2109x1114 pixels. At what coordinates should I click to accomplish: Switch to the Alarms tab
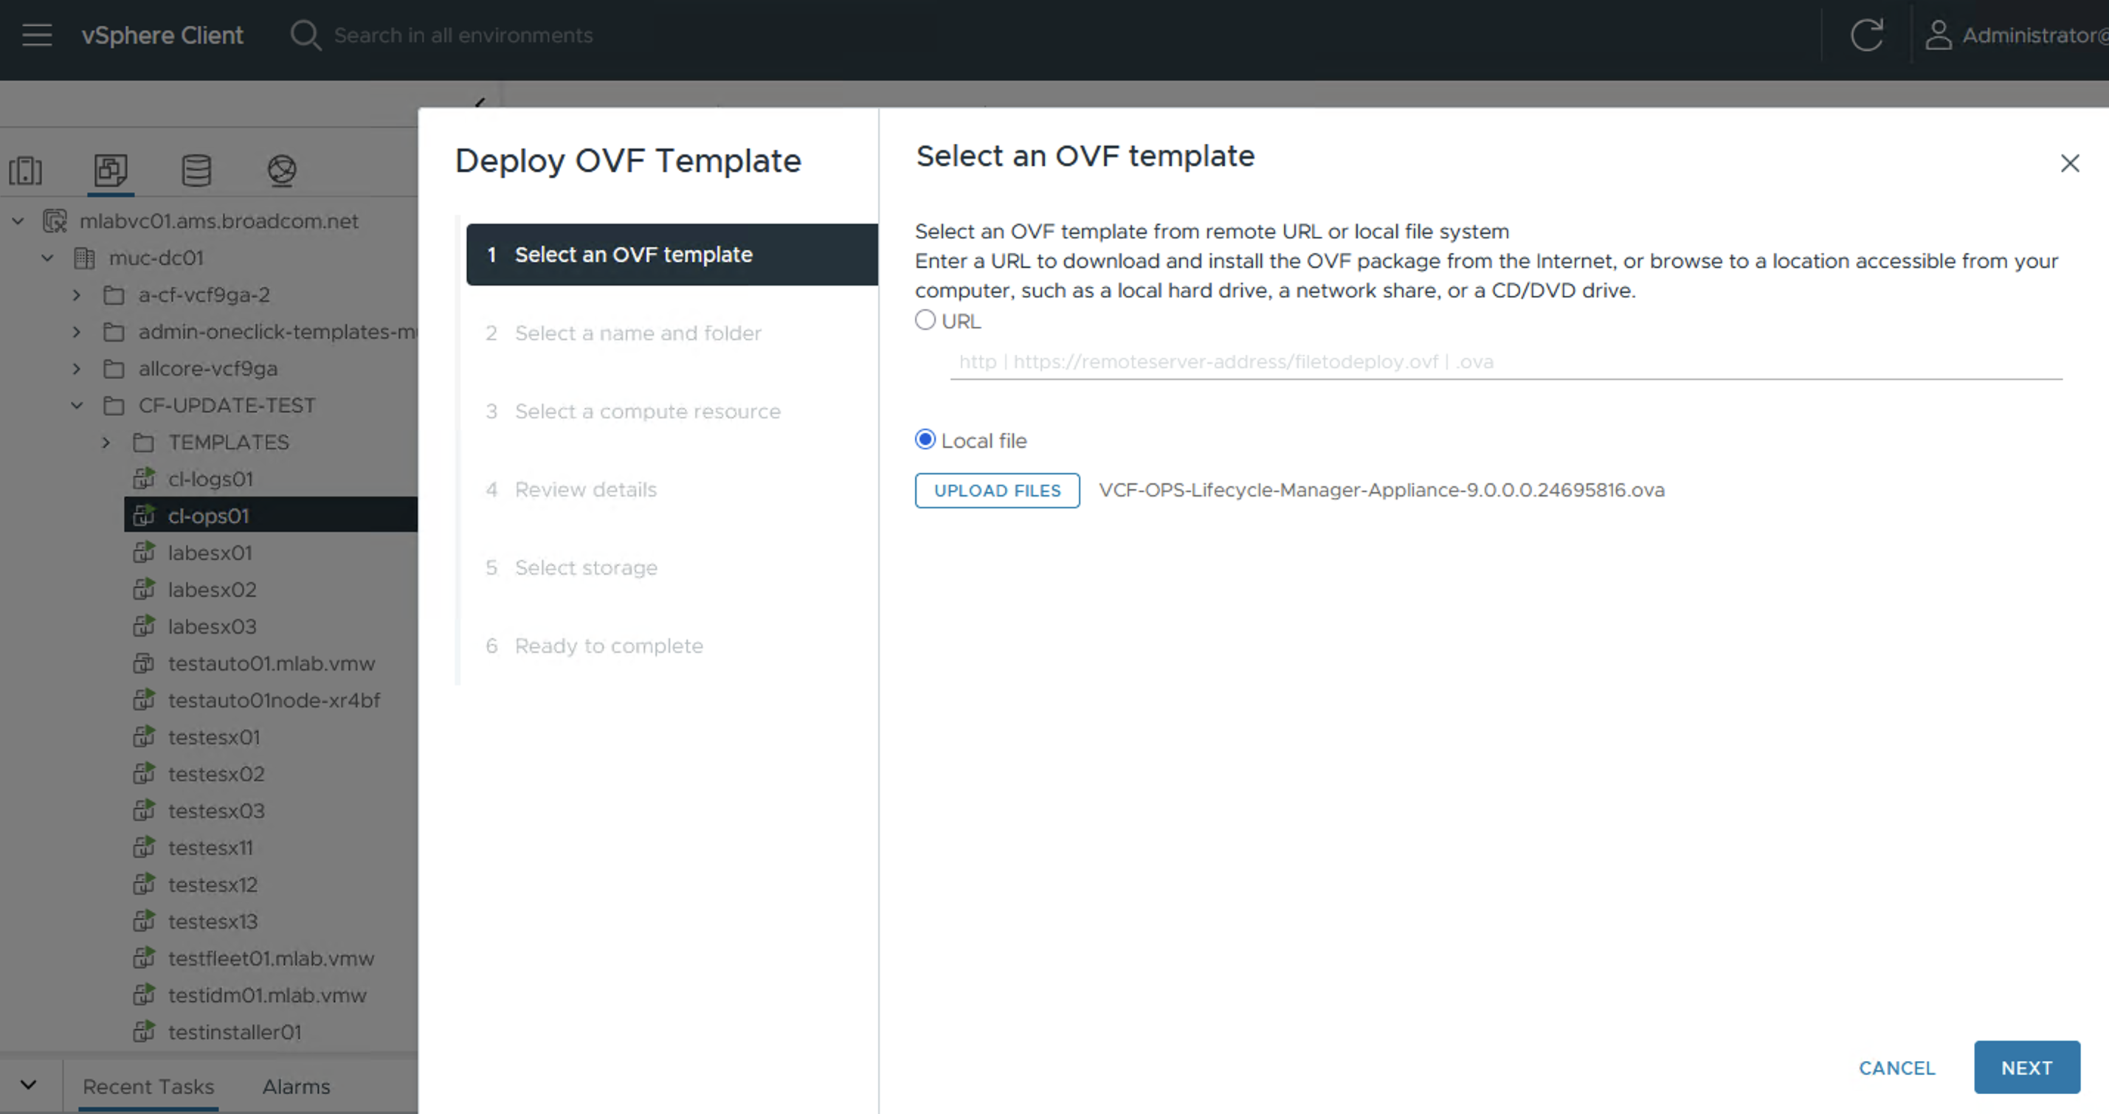(x=297, y=1086)
